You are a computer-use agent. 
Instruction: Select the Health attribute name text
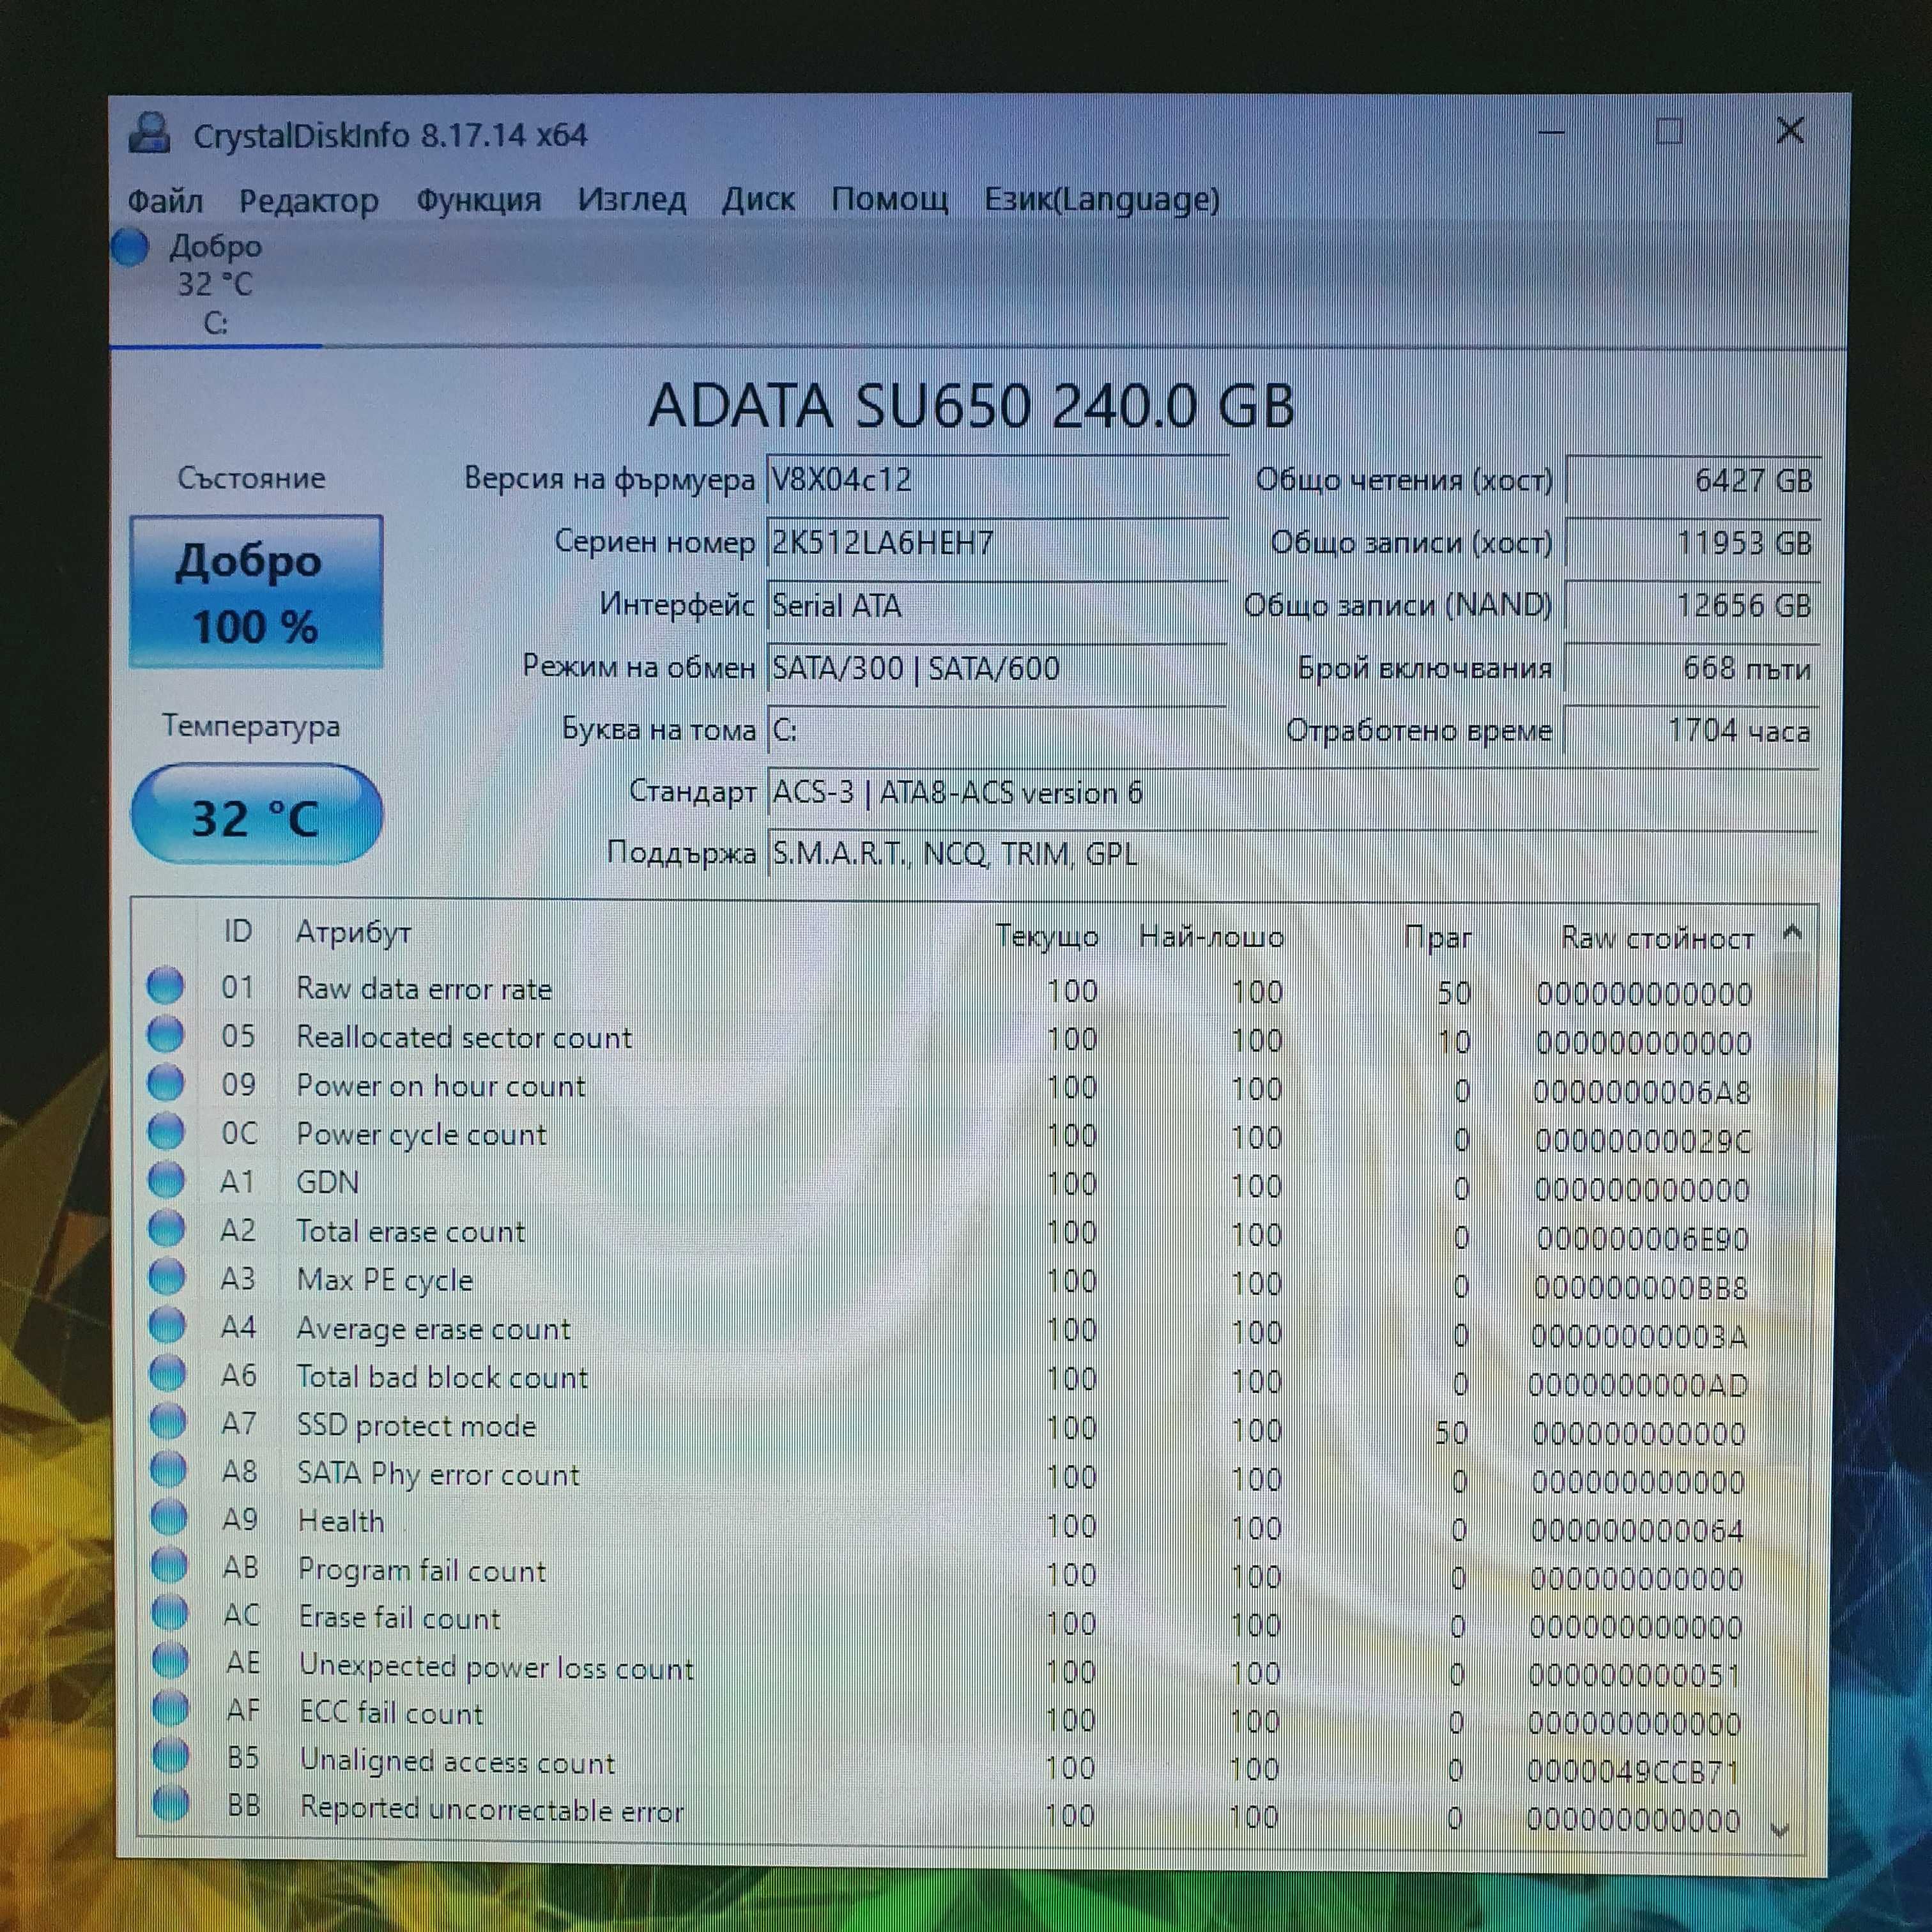point(341,1521)
